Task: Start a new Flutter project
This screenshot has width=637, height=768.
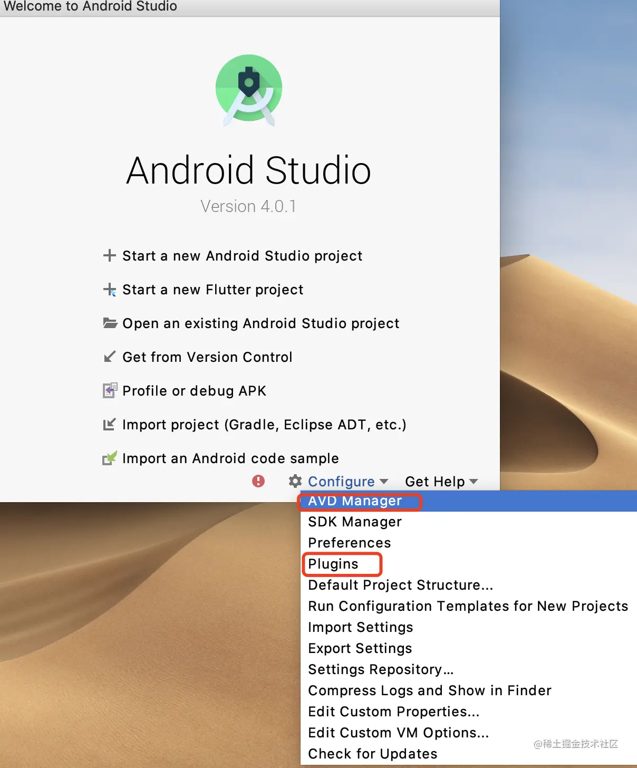Action: tap(213, 290)
